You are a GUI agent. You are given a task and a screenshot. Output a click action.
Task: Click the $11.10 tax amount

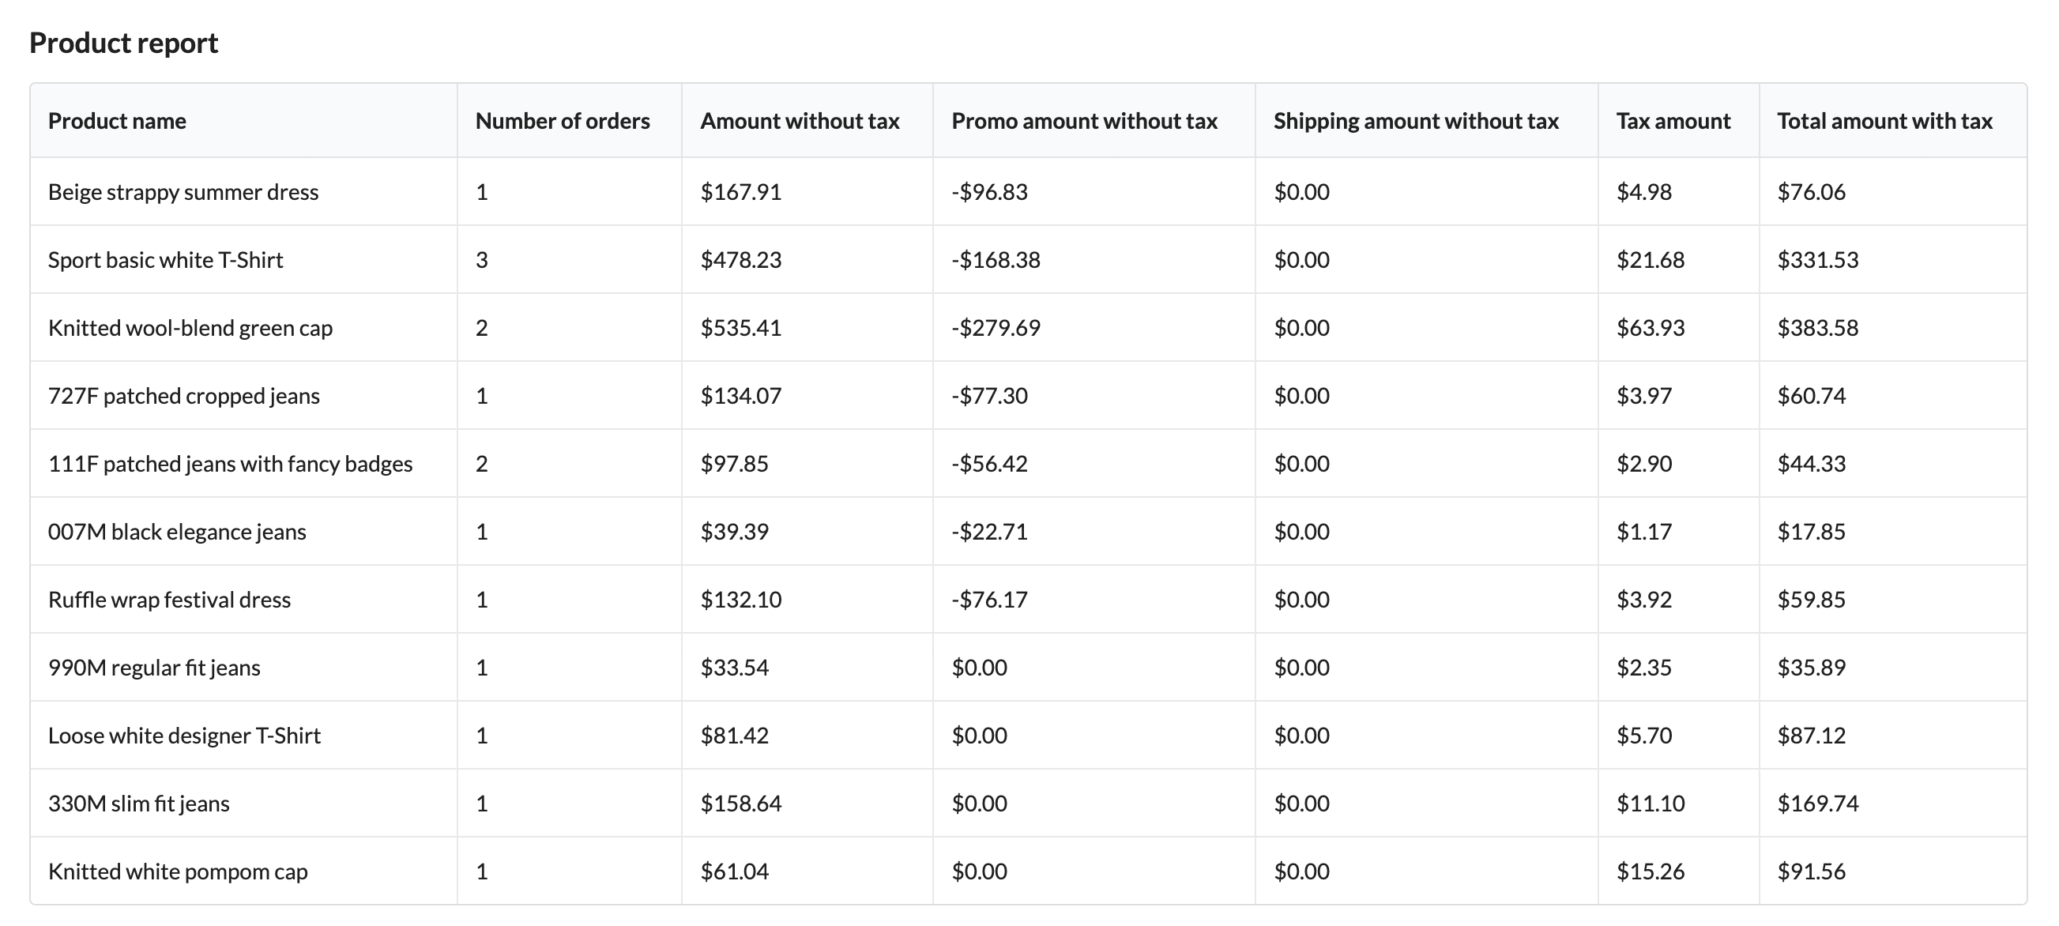coord(1651,803)
